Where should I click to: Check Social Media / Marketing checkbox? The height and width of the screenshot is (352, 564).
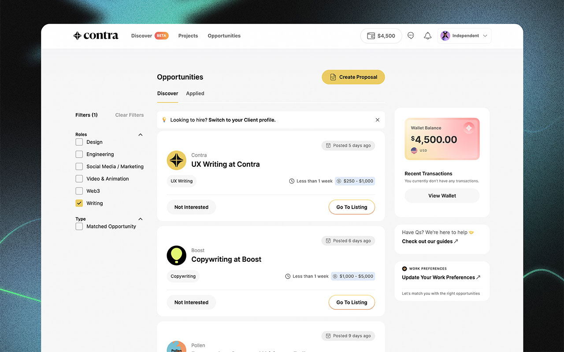(x=79, y=167)
